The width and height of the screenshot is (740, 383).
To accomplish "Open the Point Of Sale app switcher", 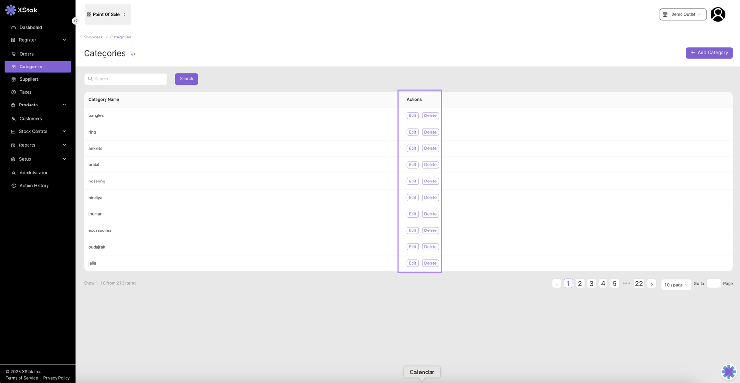I will click(x=107, y=14).
